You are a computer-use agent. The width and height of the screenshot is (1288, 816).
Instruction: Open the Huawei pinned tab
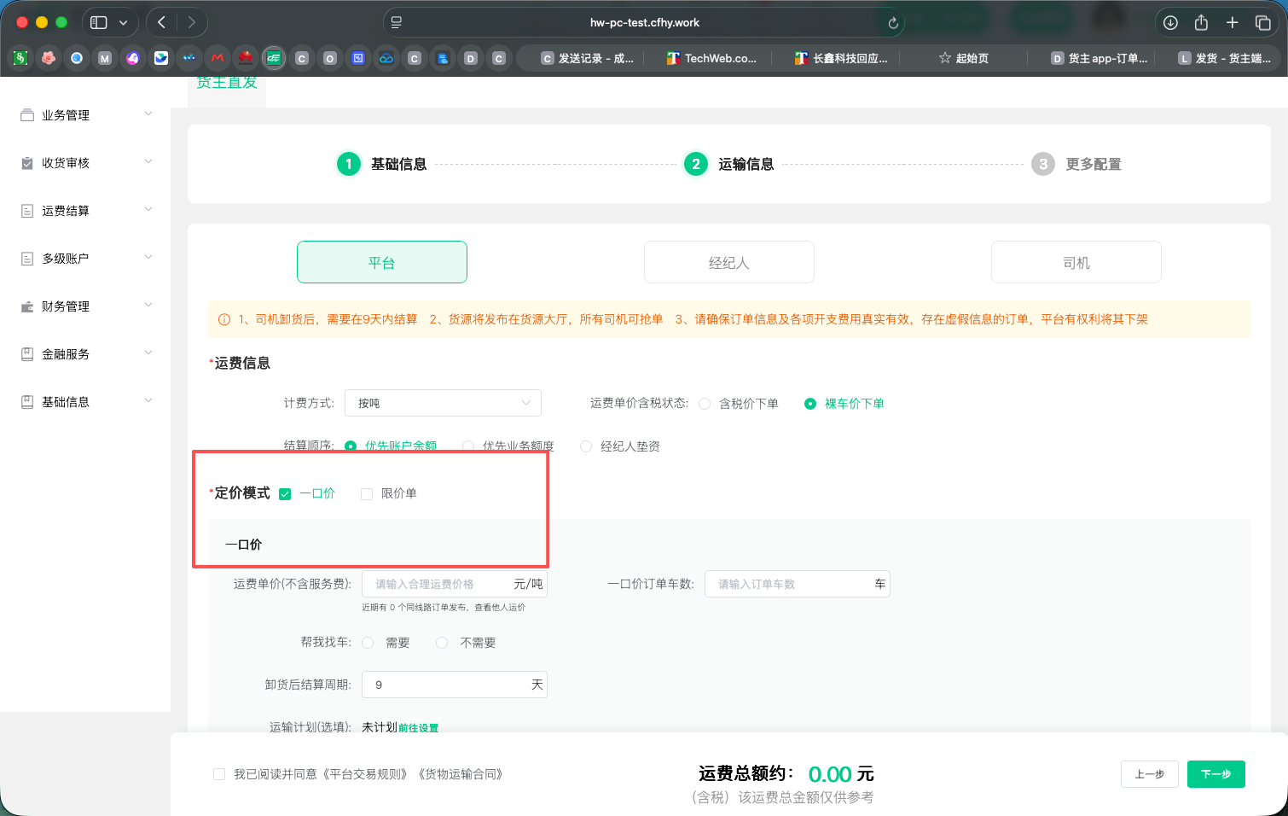pos(246,58)
